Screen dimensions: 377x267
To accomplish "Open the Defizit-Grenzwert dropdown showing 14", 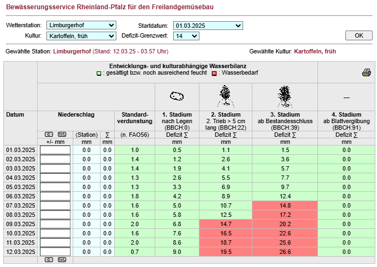I will pos(186,36).
